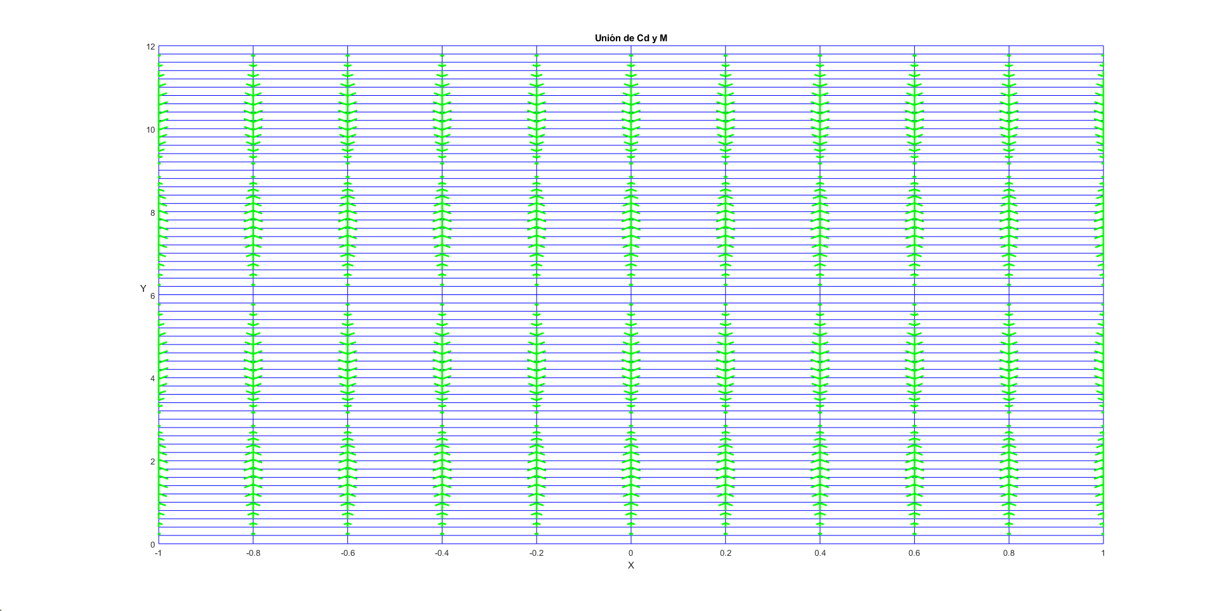The image size is (1219, 611).
Task: Click the y-axis tick label 2
Action: coord(152,461)
